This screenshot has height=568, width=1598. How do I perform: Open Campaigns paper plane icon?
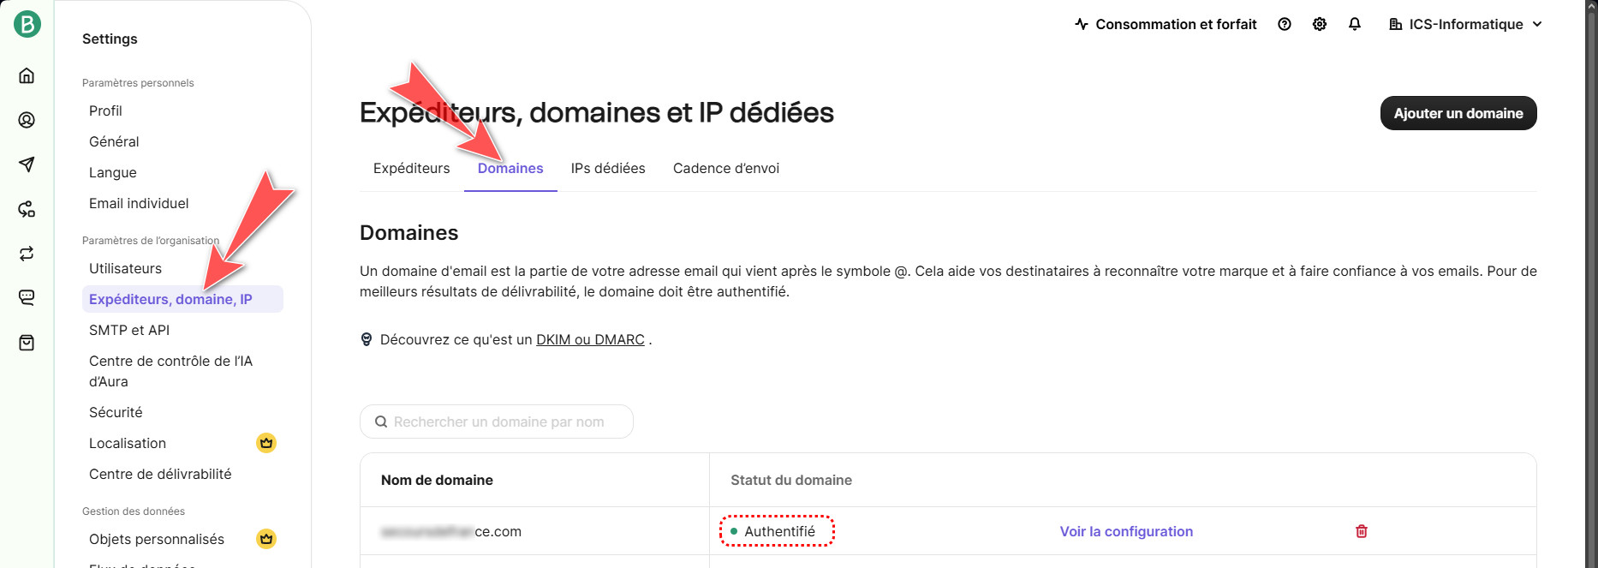pyautogui.click(x=27, y=164)
